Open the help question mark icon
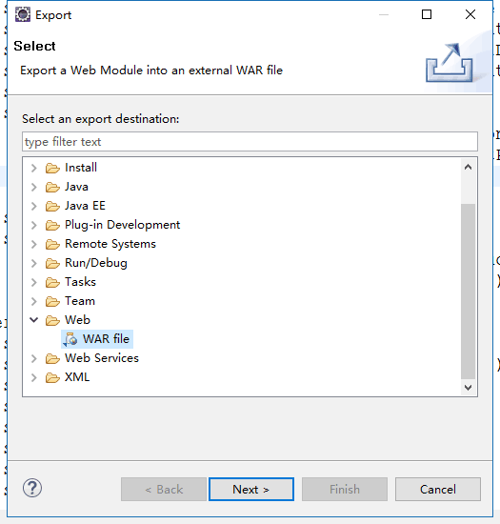This screenshot has width=500, height=524. (x=32, y=488)
